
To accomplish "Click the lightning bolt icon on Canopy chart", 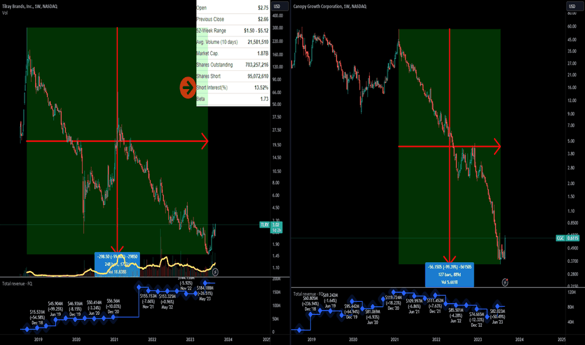I will coord(505,282).
